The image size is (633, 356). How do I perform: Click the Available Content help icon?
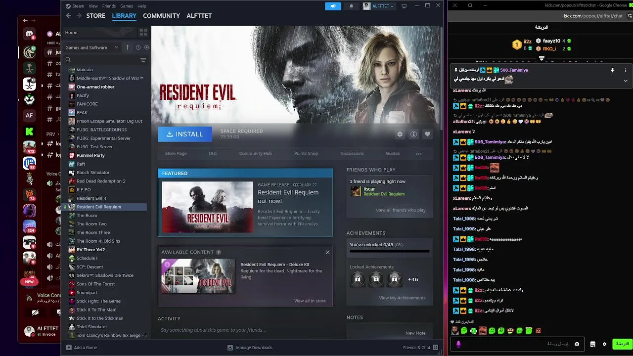(219, 252)
